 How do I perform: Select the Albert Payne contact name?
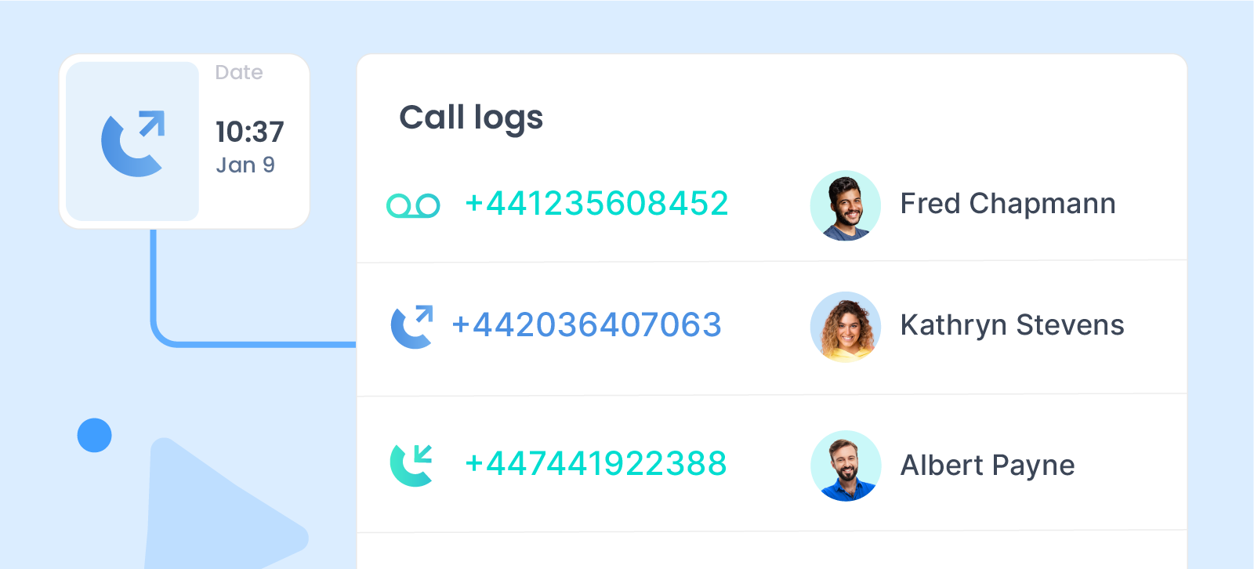[x=988, y=466]
